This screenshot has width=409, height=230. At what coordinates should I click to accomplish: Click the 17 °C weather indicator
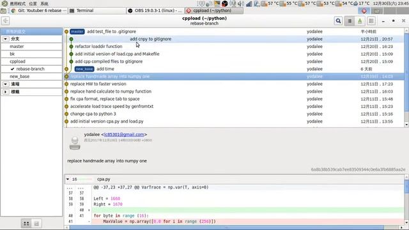362,3
